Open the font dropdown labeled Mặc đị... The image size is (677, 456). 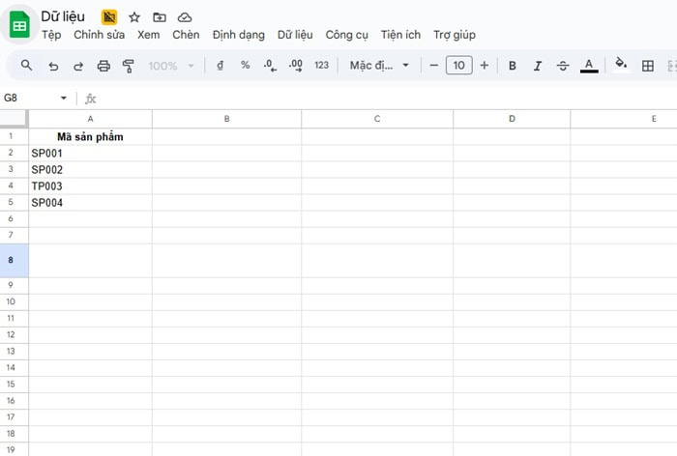point(379,66)
